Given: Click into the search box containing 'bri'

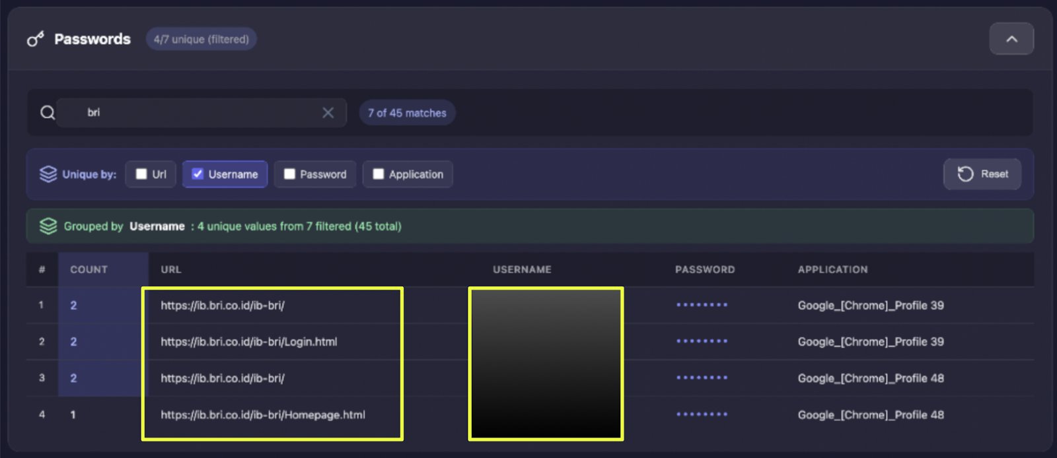Looking at the screenshot, I should tap(198, 113).
